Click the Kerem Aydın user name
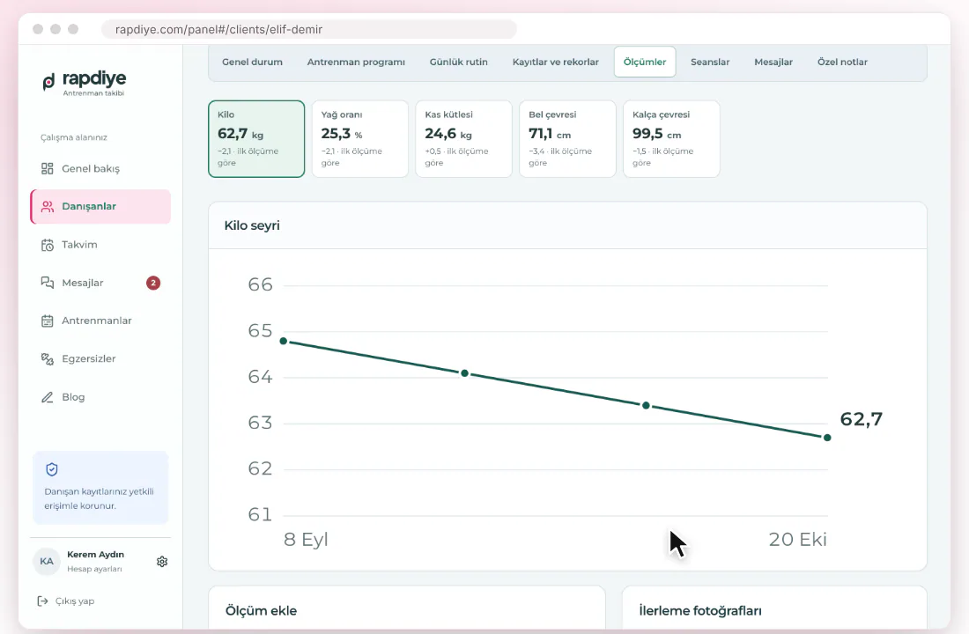Screen dimensions: 969x634 pos(96,554)
